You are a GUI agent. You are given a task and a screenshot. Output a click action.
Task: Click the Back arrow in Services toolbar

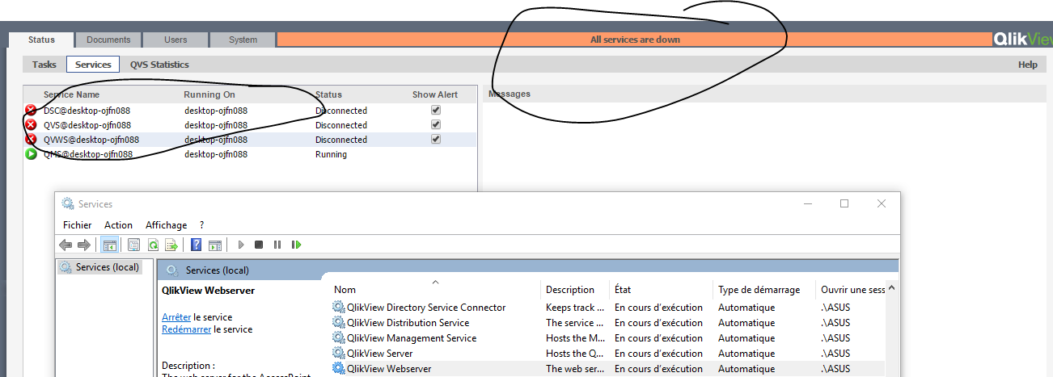(66, 245)
